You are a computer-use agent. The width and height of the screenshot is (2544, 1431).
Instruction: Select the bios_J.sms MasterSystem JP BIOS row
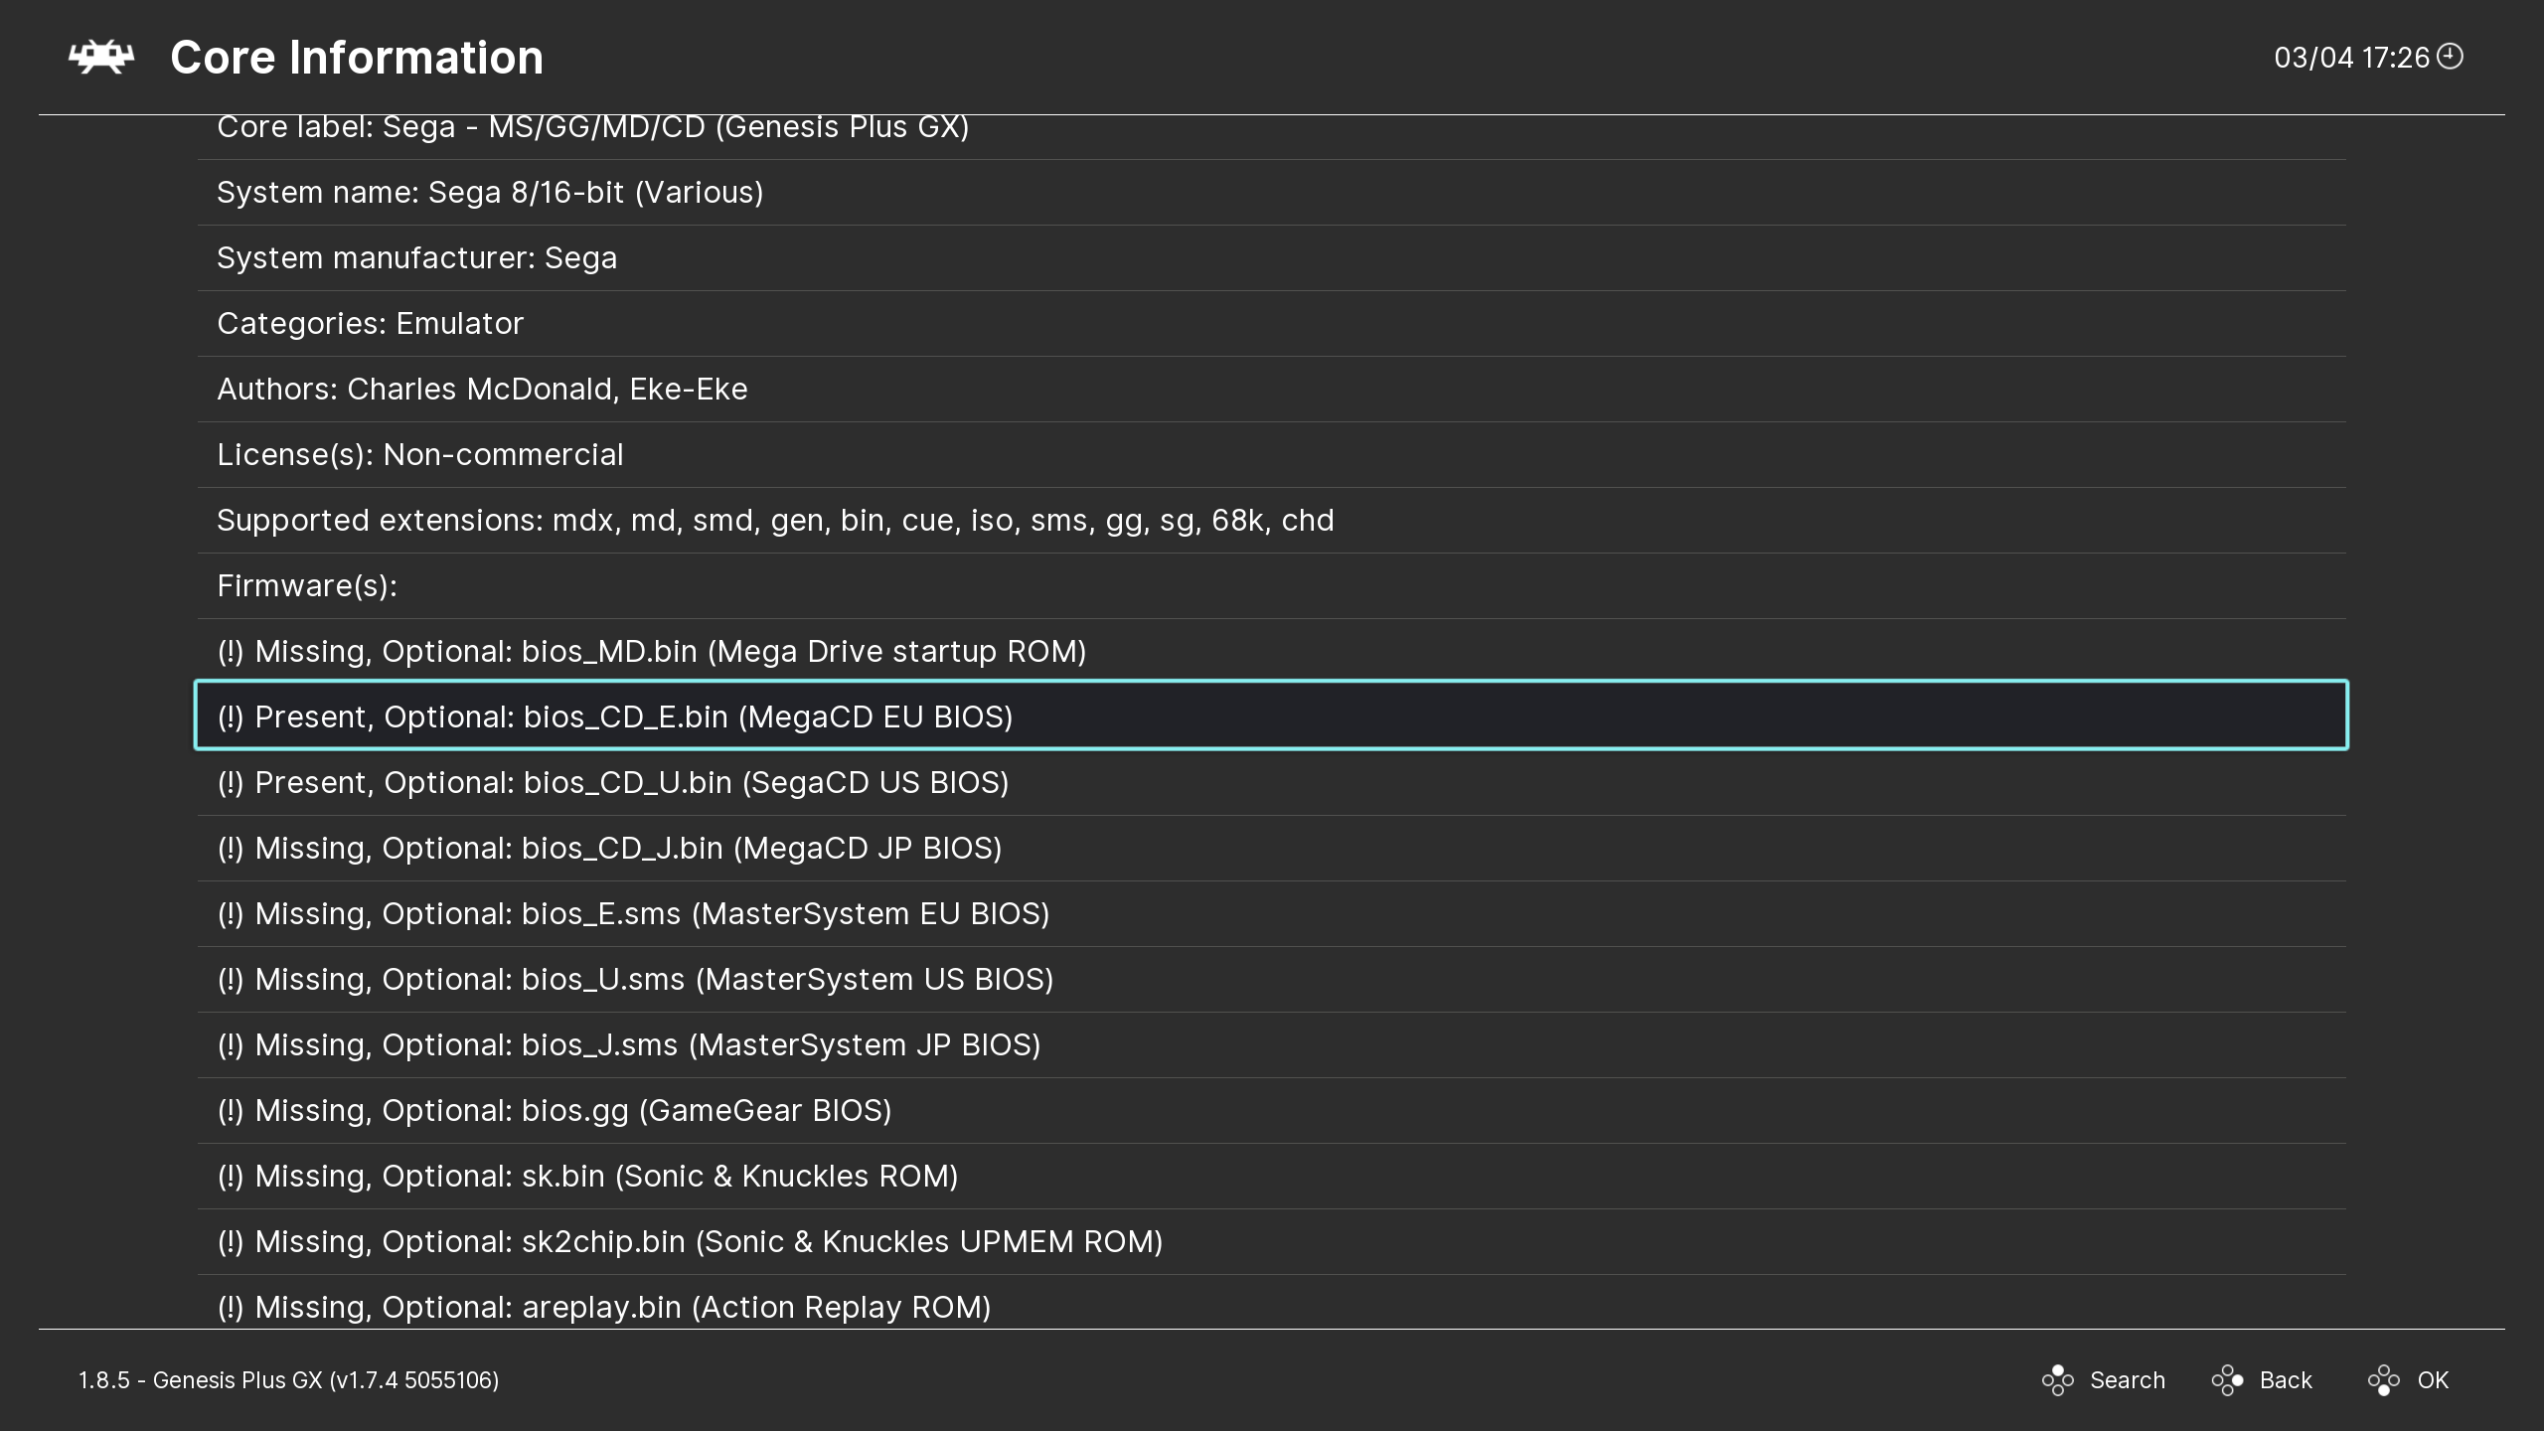point(1271,1044)
